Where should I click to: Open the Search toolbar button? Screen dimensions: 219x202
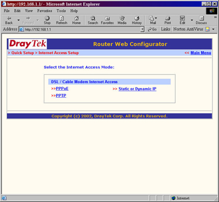(93, 20)
